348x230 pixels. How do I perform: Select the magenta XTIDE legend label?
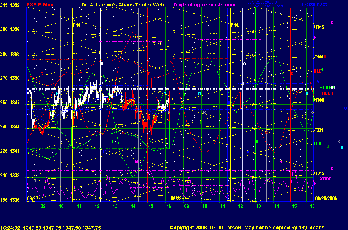pos(325,179)
